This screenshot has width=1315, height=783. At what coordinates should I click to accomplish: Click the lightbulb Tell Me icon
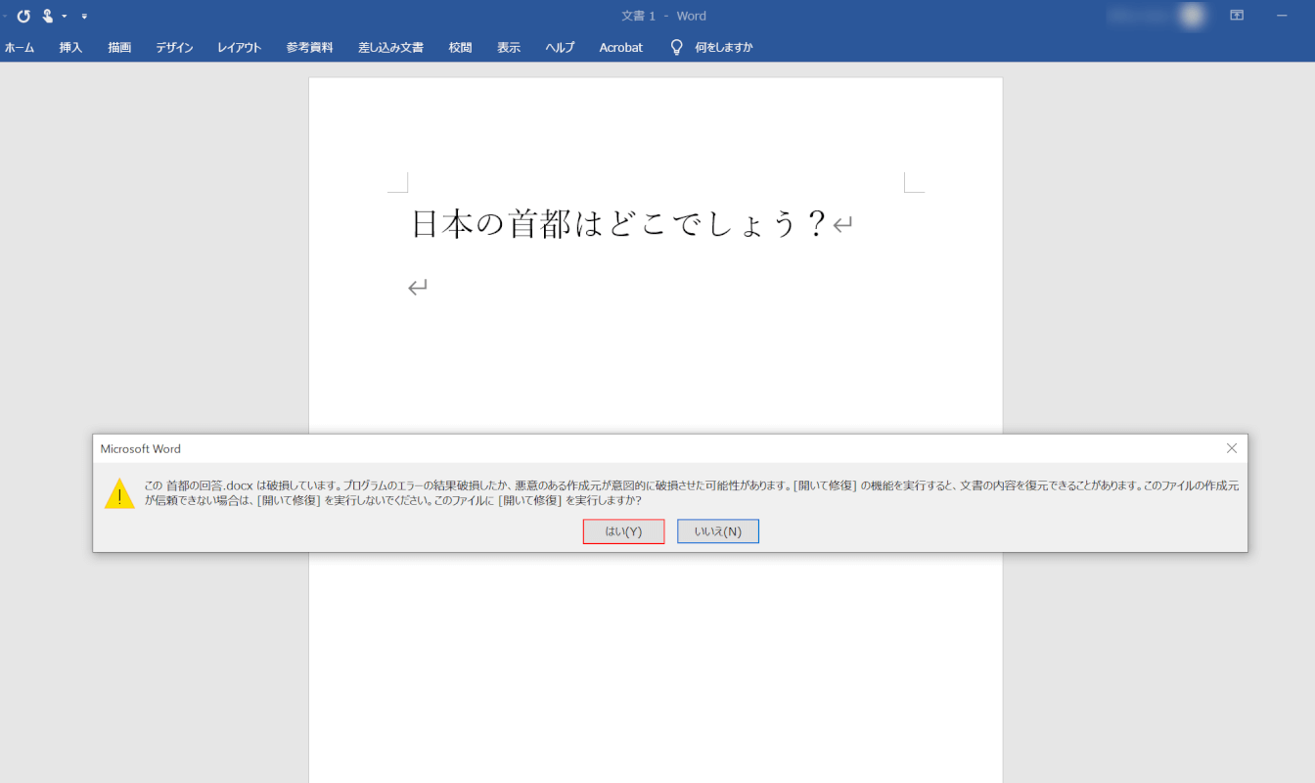point(676,47)
